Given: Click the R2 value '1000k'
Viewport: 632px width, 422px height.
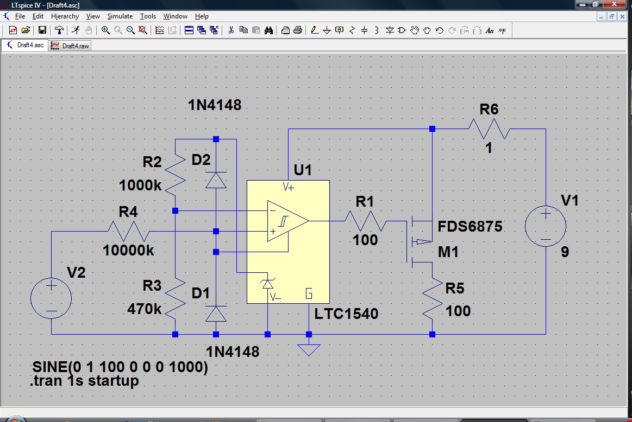Looking at the screenshot, I should (140, 185).
